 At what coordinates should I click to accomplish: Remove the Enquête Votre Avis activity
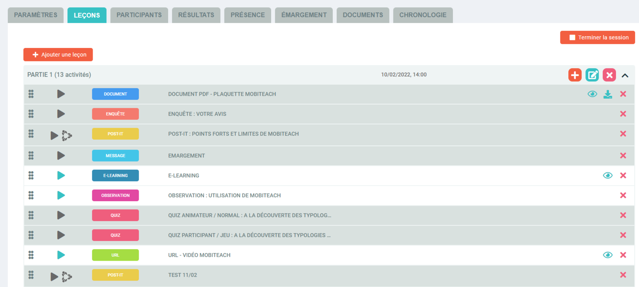(x=623, y=114)
